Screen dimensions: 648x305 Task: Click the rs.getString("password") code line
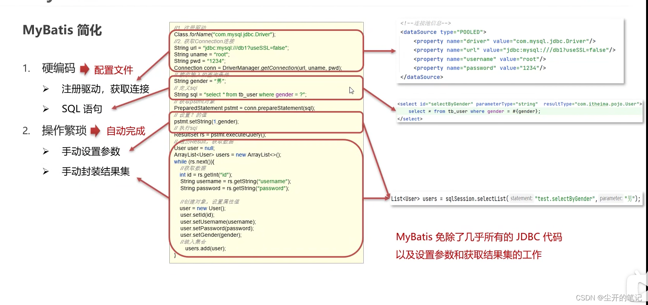click(x=235, y=188)
